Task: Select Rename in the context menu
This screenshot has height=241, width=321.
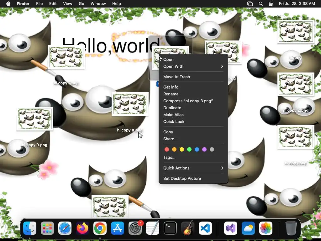Action: (193, 94)
